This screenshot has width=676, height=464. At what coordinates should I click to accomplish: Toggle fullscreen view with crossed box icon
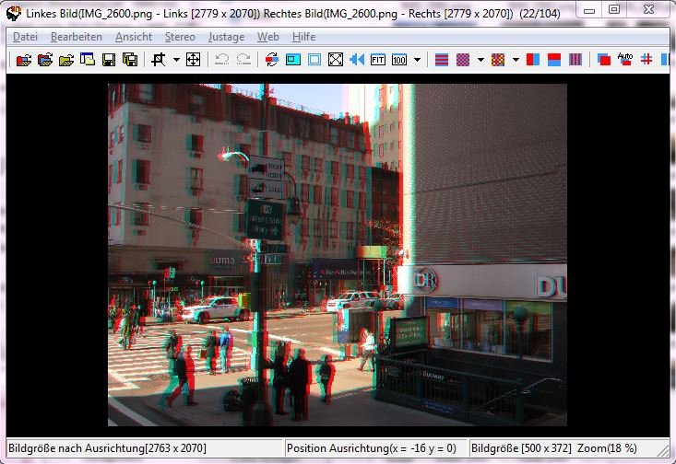(x=336, y=60)
